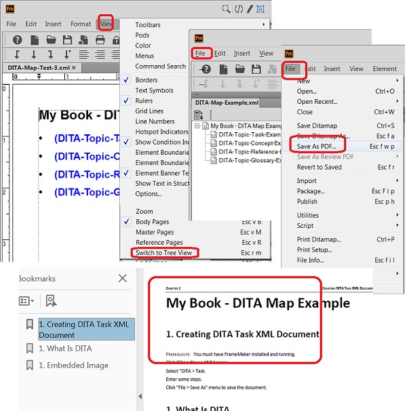Click the search magnifier icon in DITA-Map-Test-3 window
Screen dimensions: 407x411
226,9
